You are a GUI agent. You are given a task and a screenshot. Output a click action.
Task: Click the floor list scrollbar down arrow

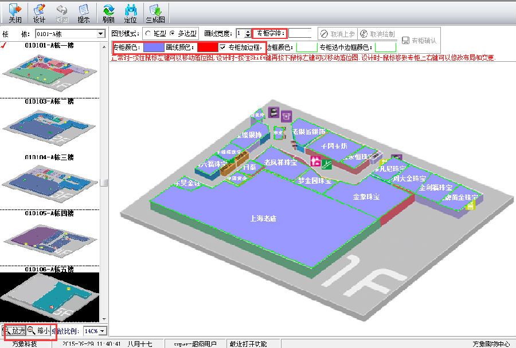tap(104, 319)
